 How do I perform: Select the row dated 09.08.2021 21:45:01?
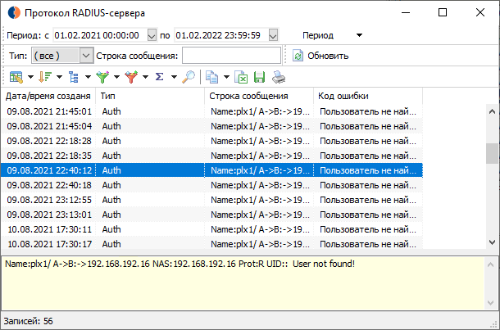211,111
